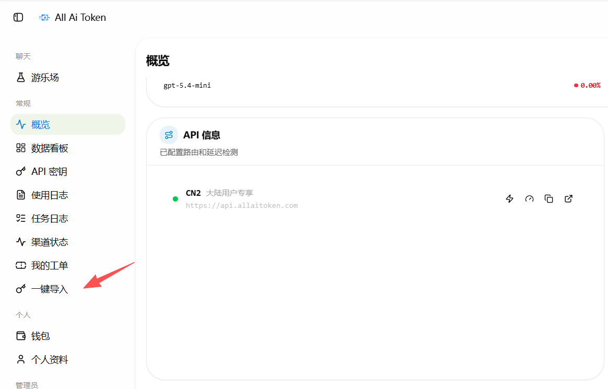
Task: Open the 渠道状态 channel status page
Action: click(x=68, y=242)
